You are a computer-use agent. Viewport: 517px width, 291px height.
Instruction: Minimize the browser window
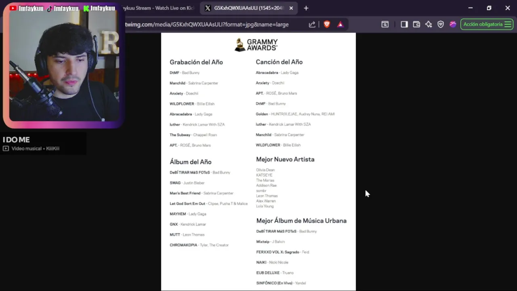pyautogui.click(x=470, y=8)
